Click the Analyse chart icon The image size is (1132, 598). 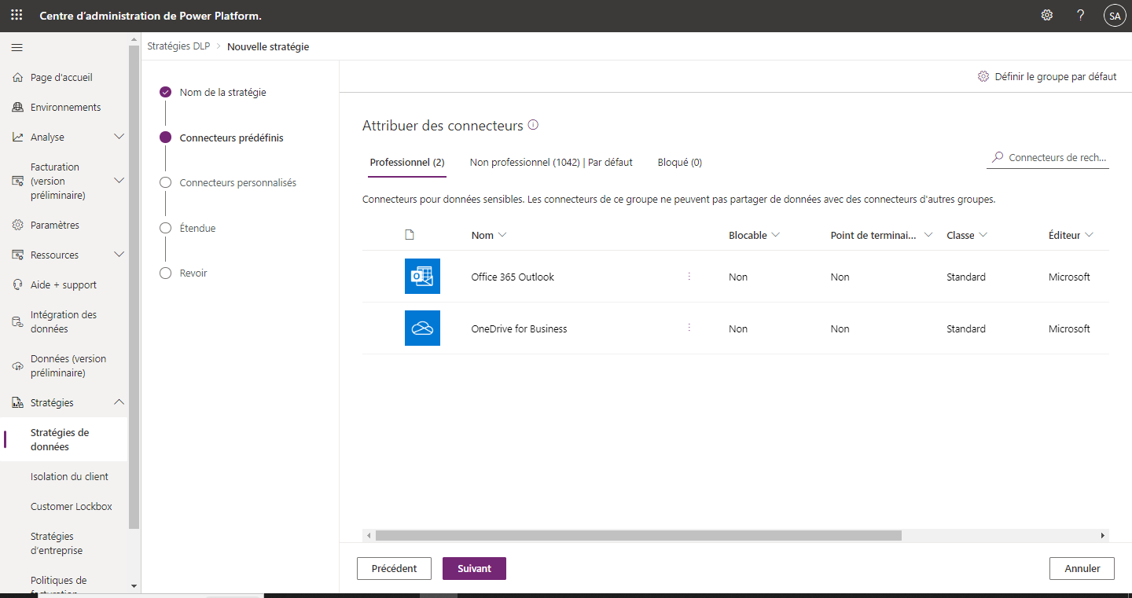(17, 138)
